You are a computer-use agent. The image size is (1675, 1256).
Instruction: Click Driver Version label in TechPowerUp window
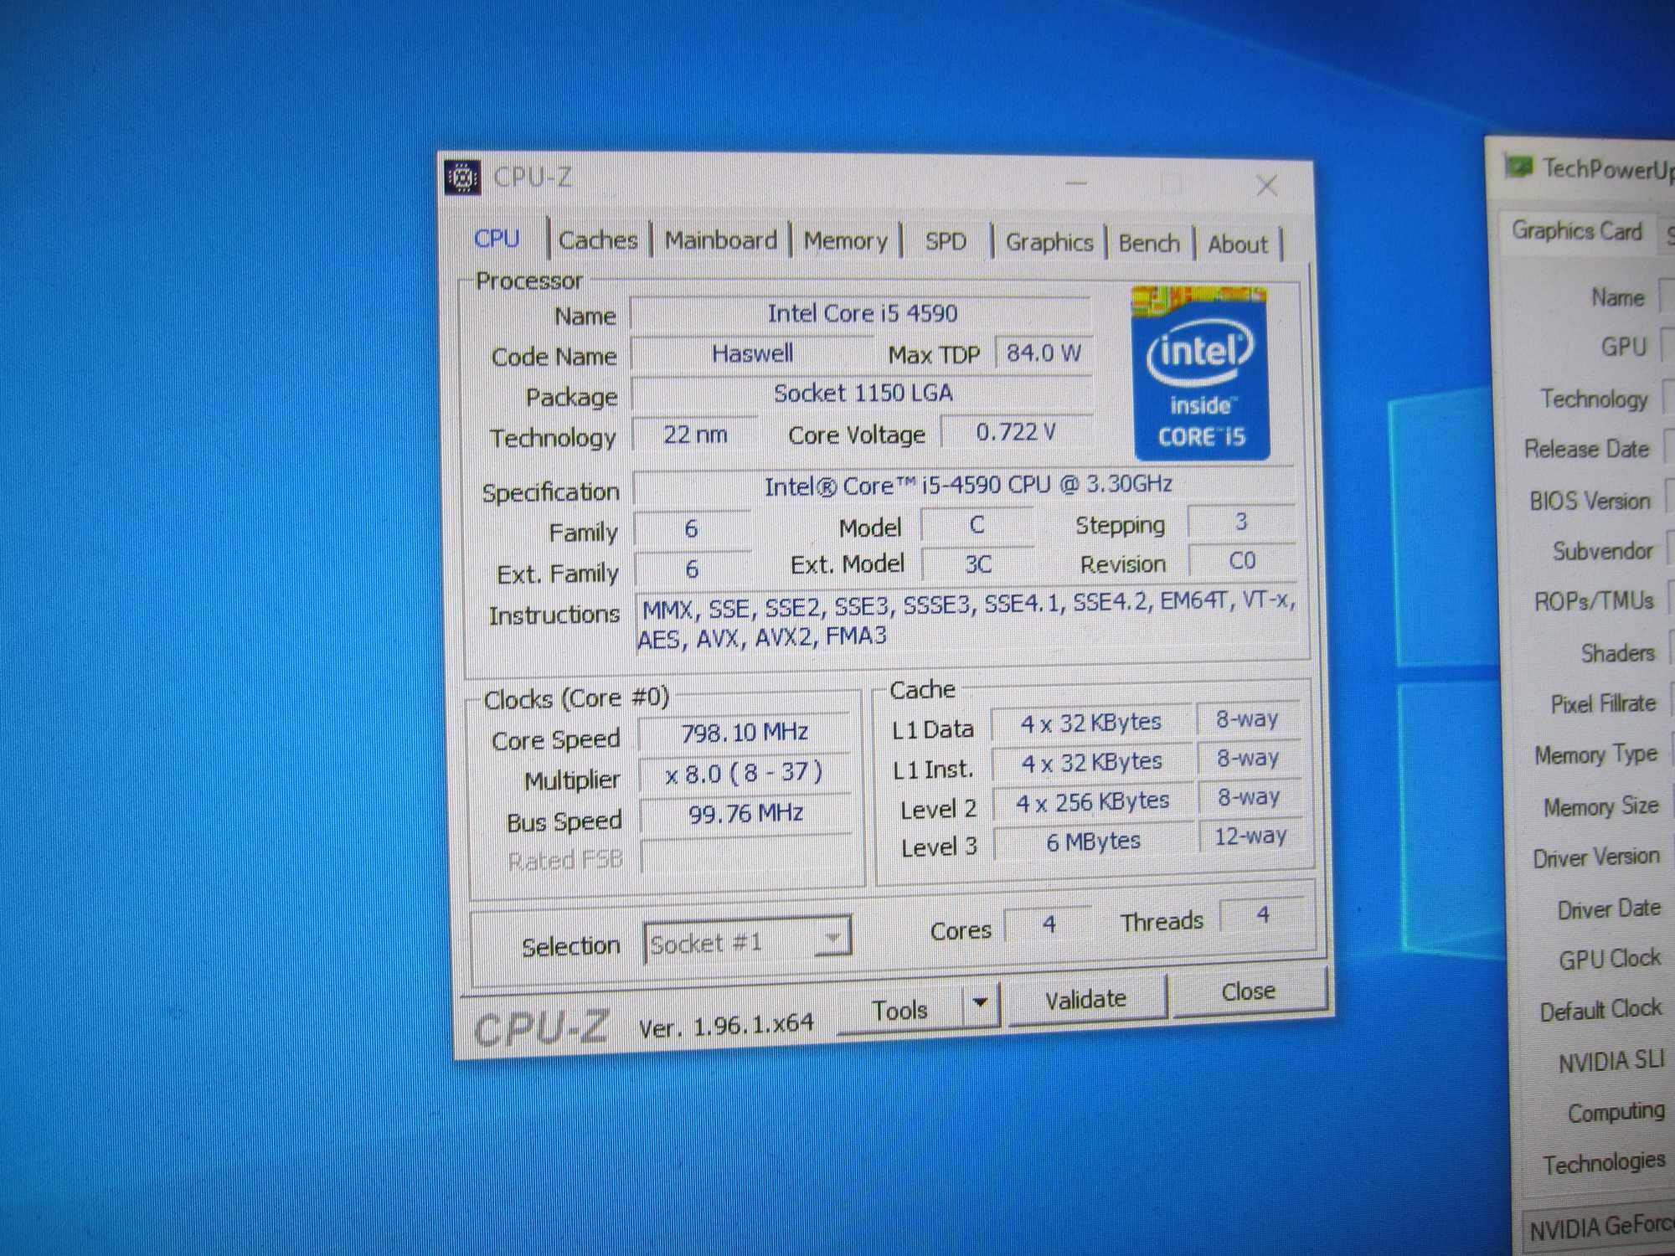(x=1596, y=857)
